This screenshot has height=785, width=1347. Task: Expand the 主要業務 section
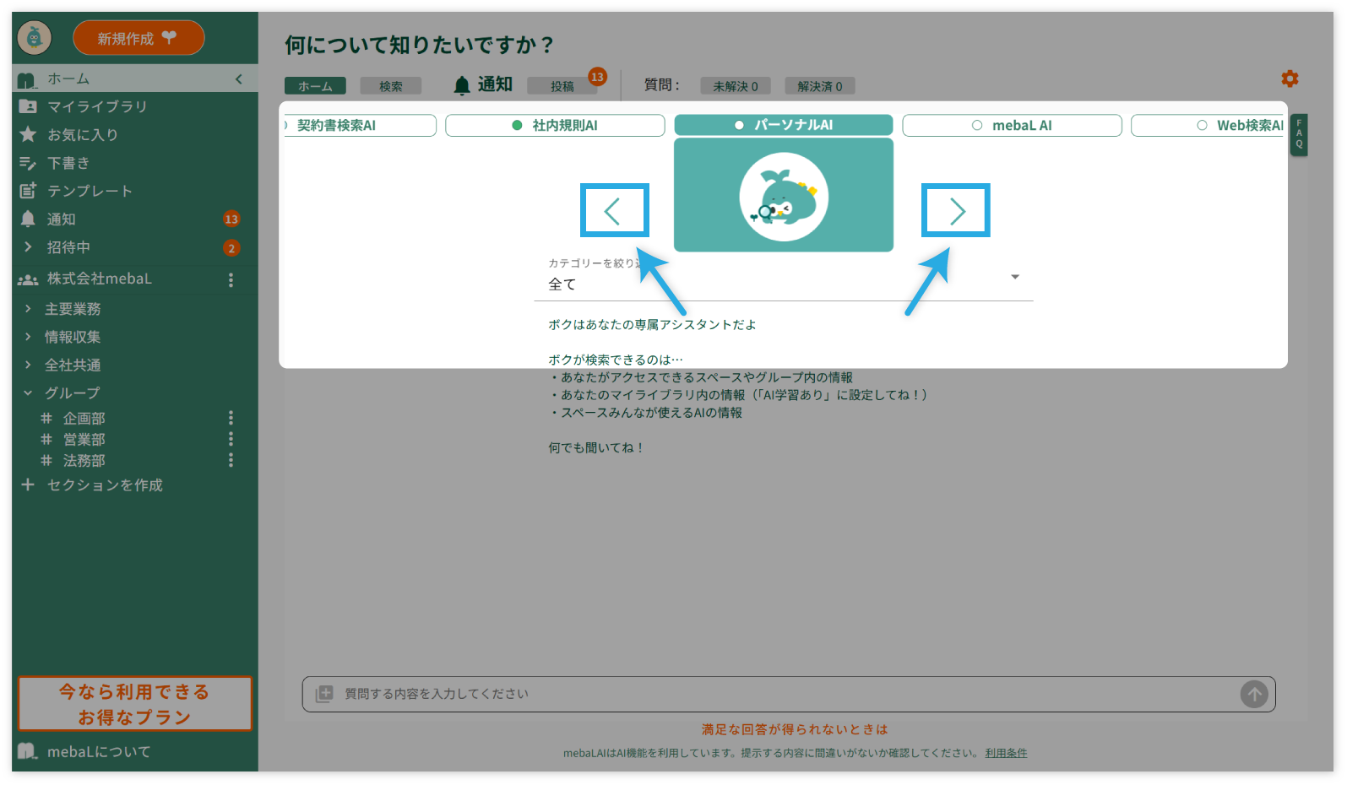(28, 309)
